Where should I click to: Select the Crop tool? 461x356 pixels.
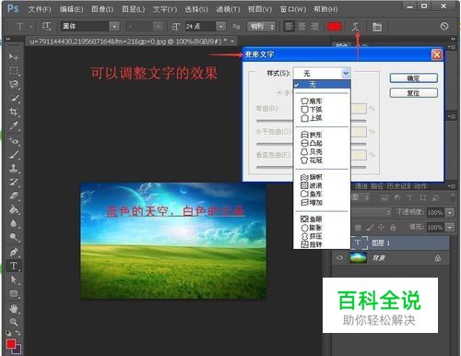pos(14,112)
